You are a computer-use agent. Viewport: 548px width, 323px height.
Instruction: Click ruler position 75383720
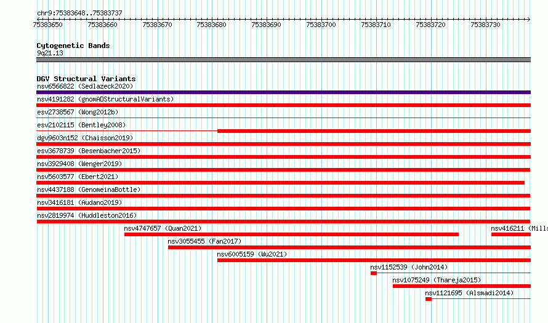click(430, 25)
